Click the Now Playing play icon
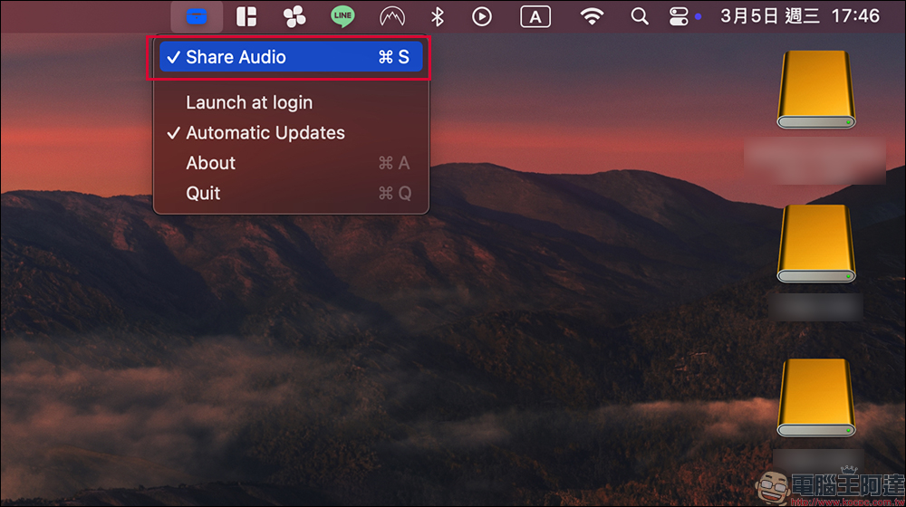This screenshot has width=906, height=507. tap(481, 16)
